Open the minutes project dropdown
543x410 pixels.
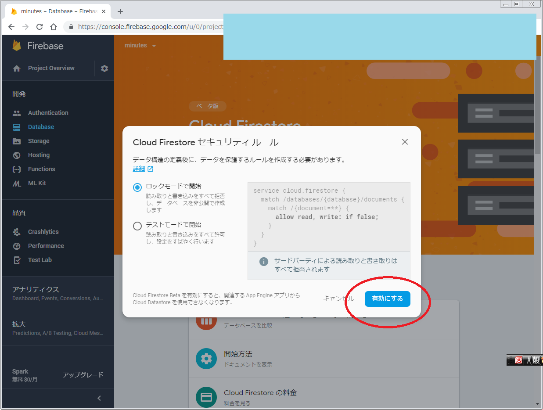140,46
